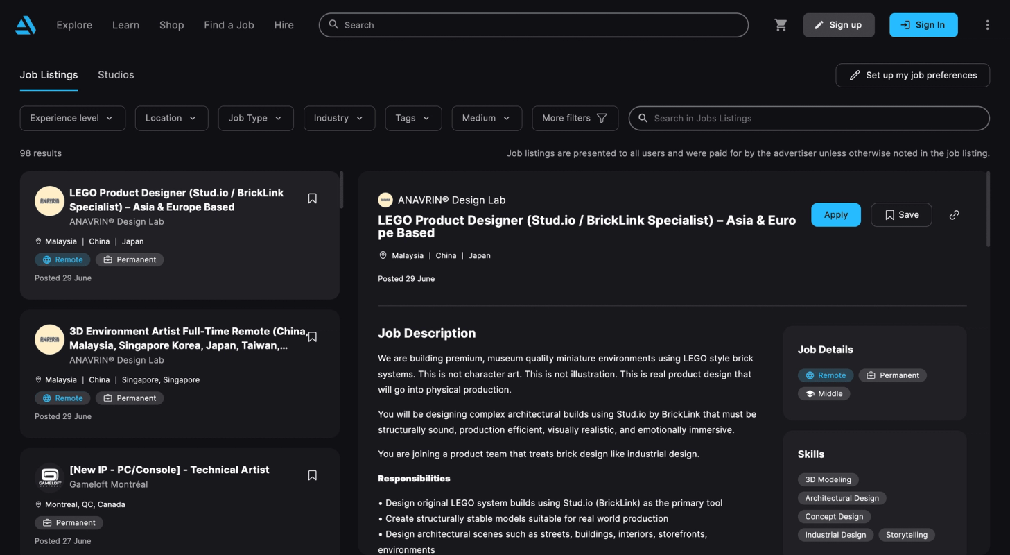The width and height of the screenshot is (1010, 555).
Task: Click the top Search input field
Action: point(533,25)
